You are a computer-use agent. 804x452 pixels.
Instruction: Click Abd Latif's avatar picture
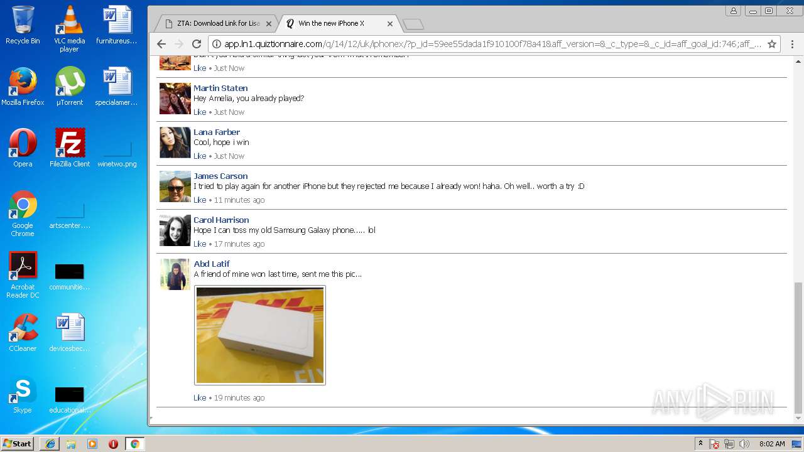click(175, 274)
